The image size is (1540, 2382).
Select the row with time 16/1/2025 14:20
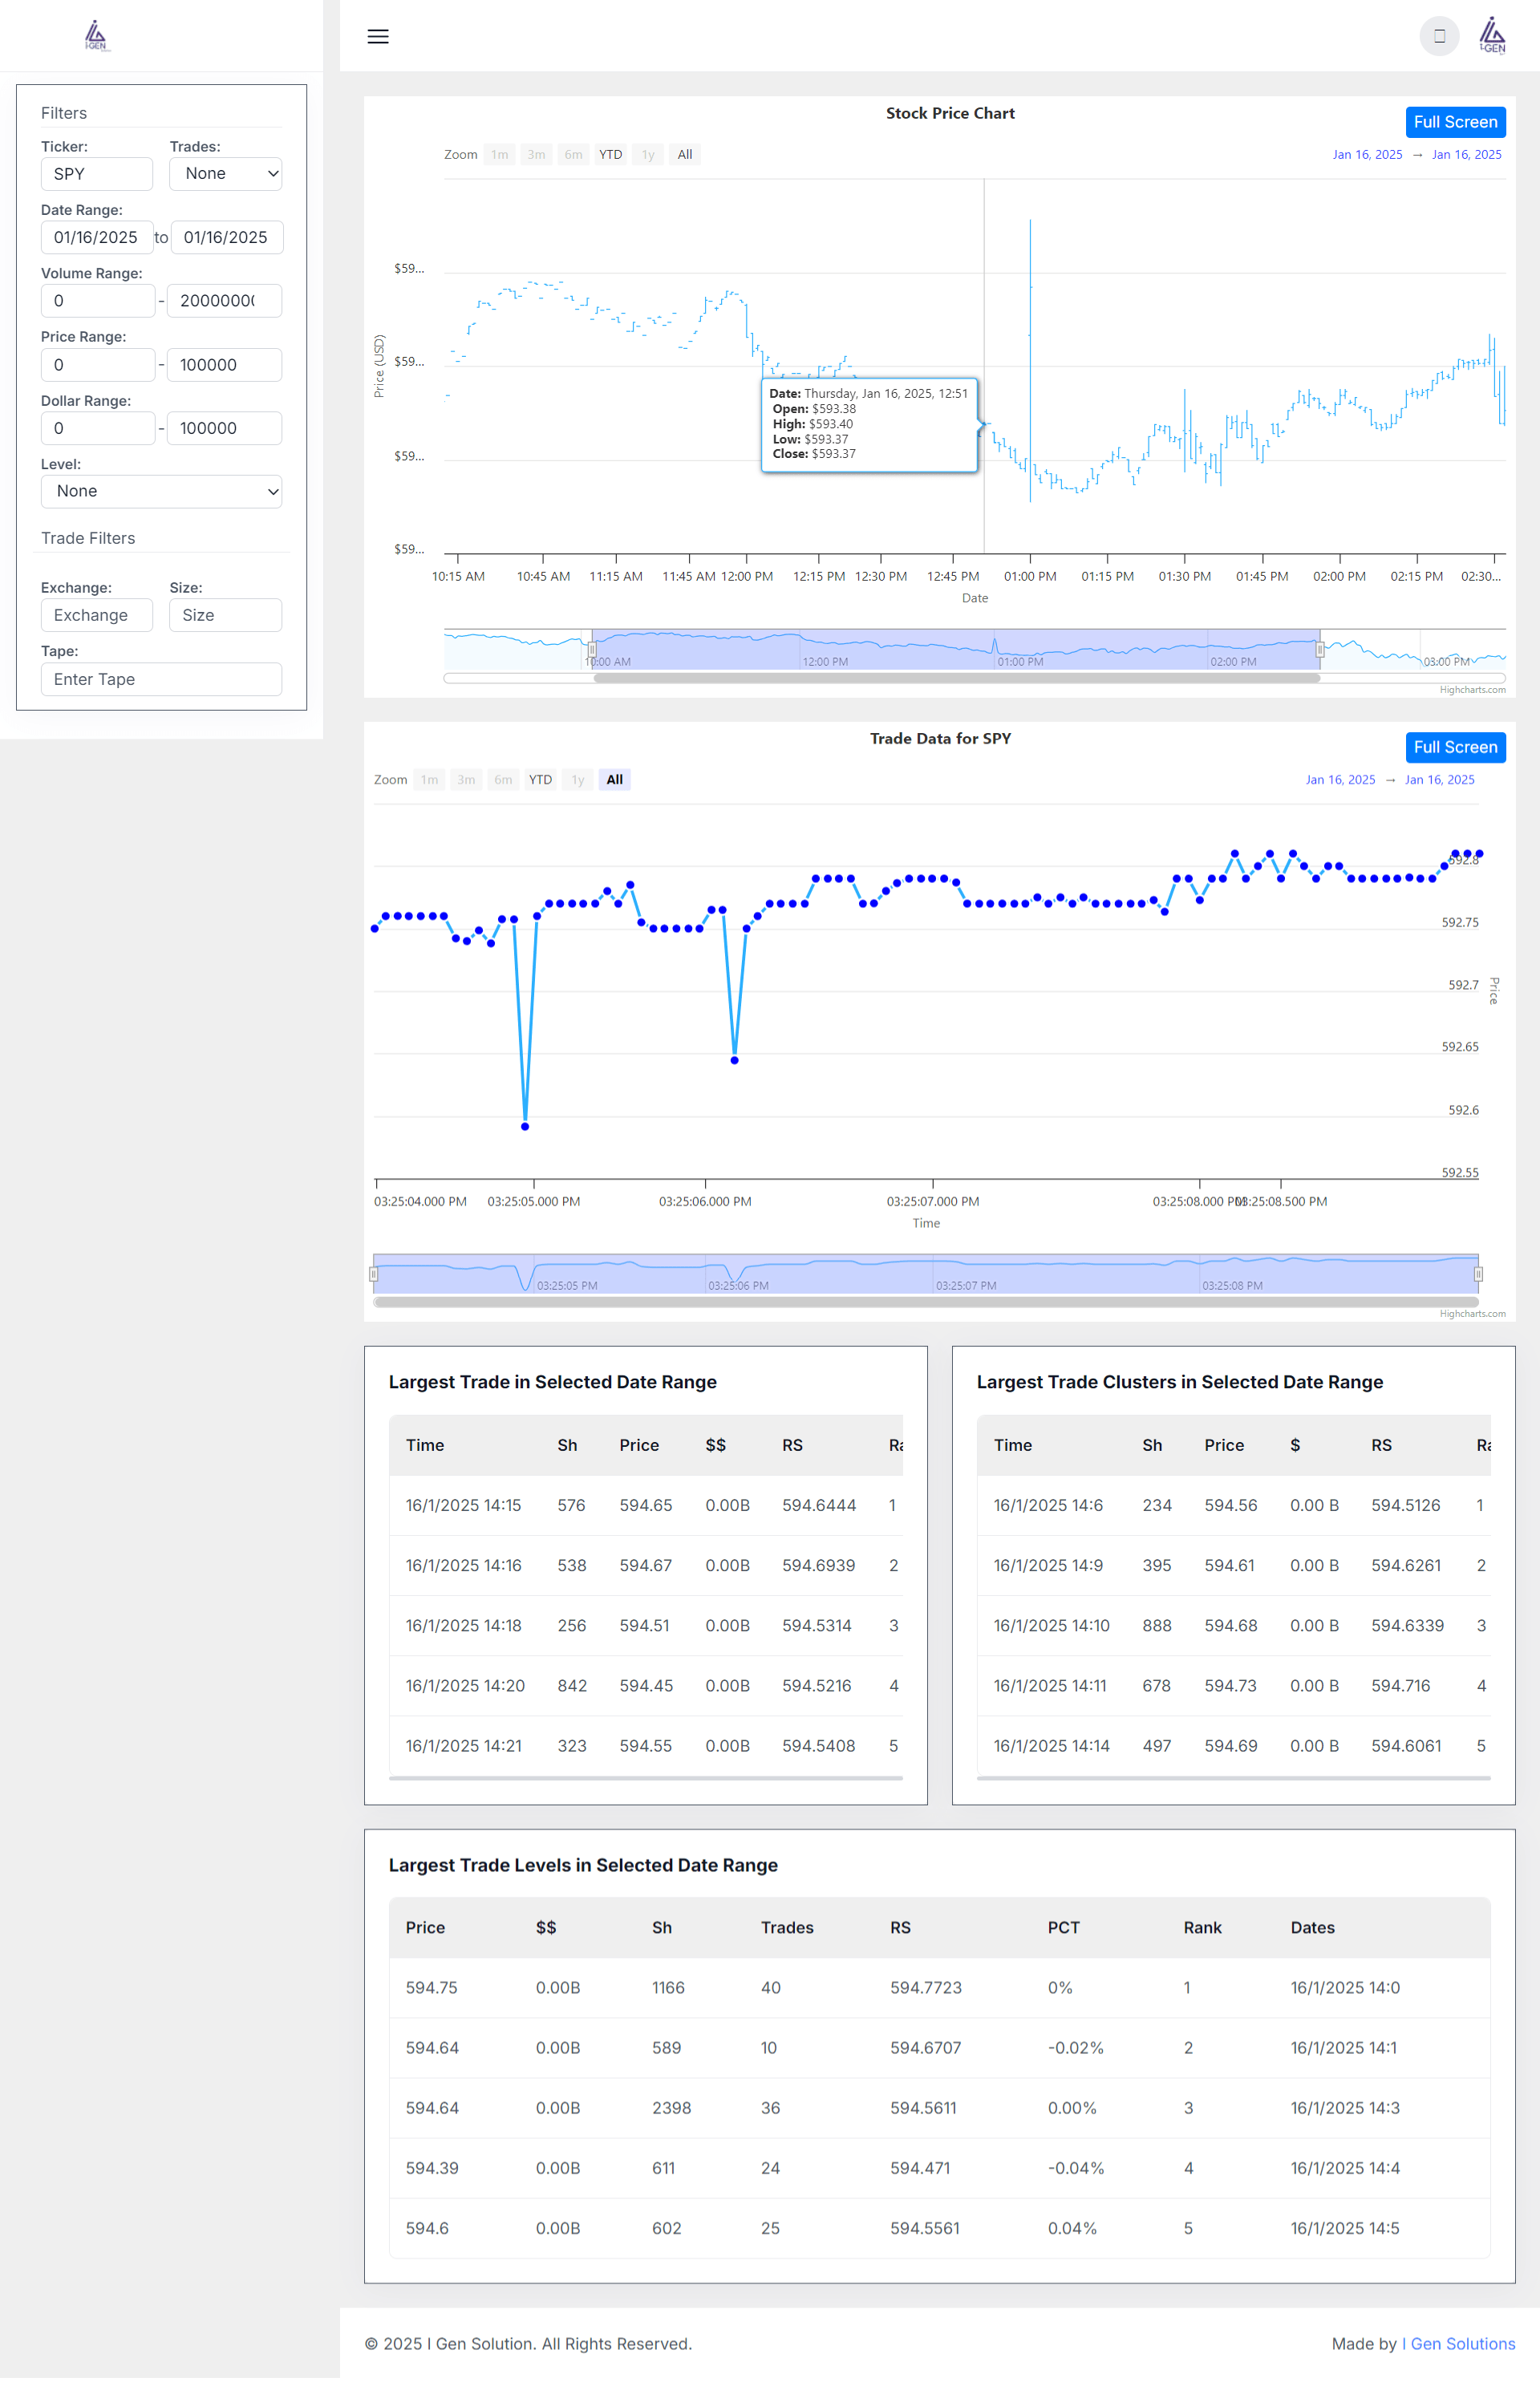[x=646, y=1686]
